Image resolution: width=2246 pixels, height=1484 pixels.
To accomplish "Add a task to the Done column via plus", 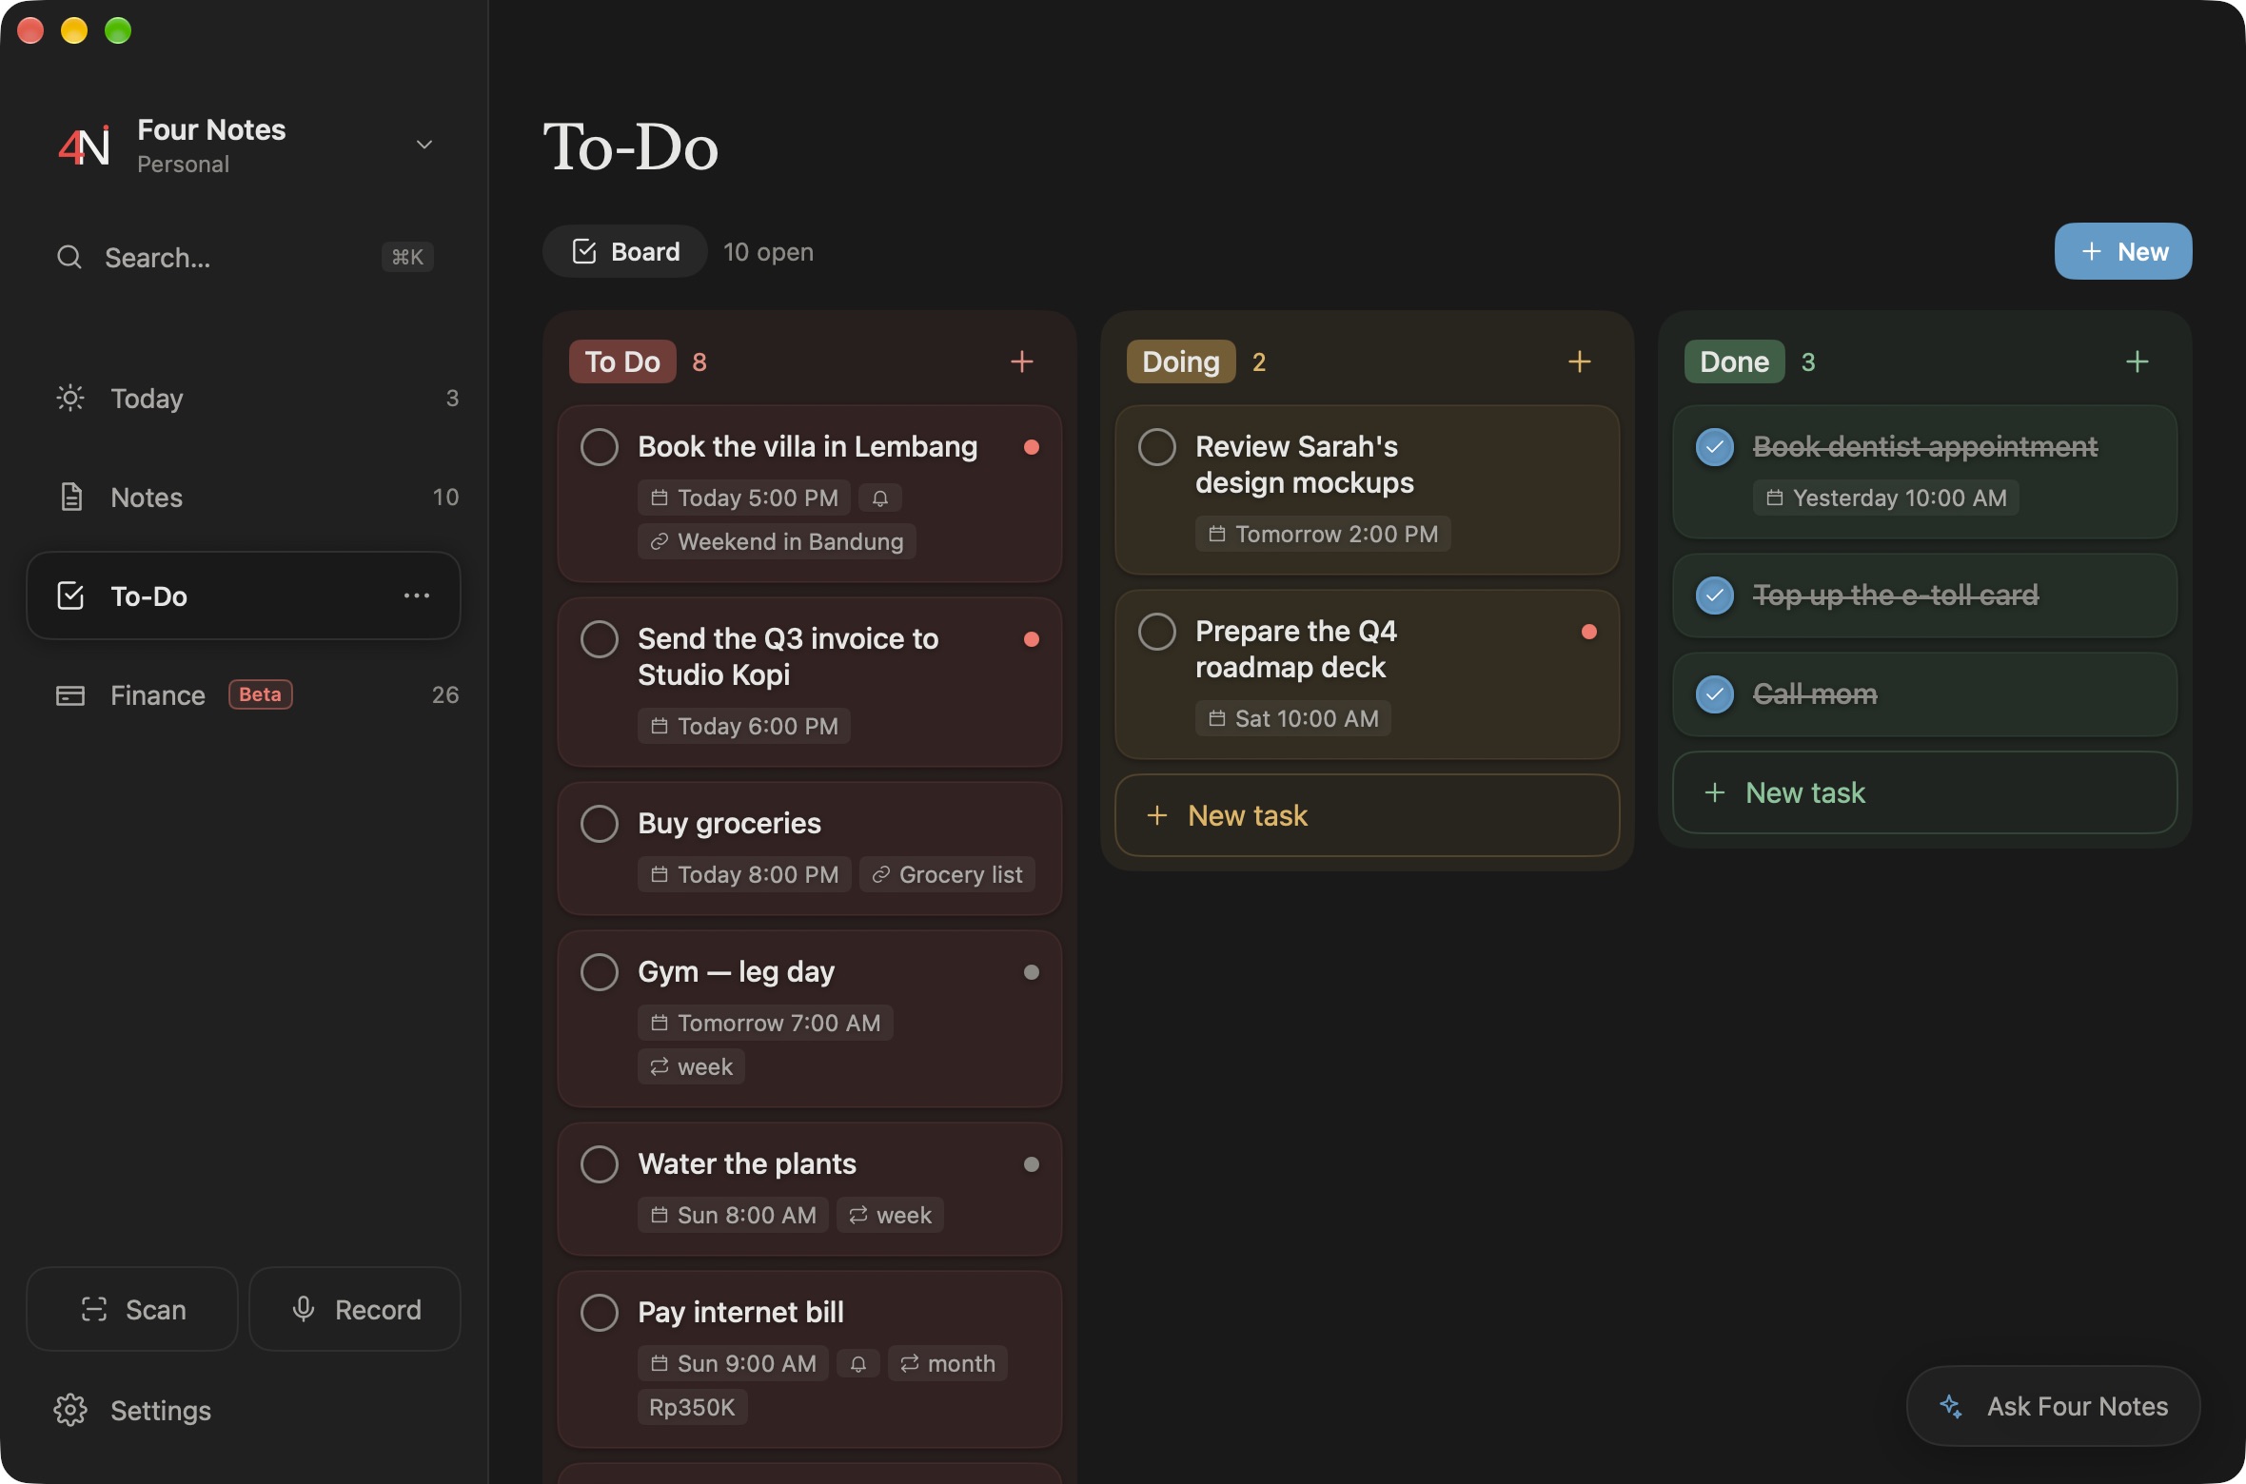I will click(x=2138, y=361).
